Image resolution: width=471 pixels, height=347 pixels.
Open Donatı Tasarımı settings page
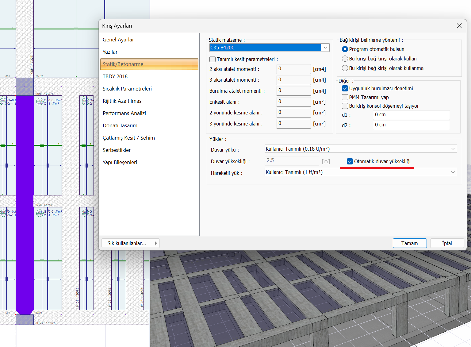(121, 125)
